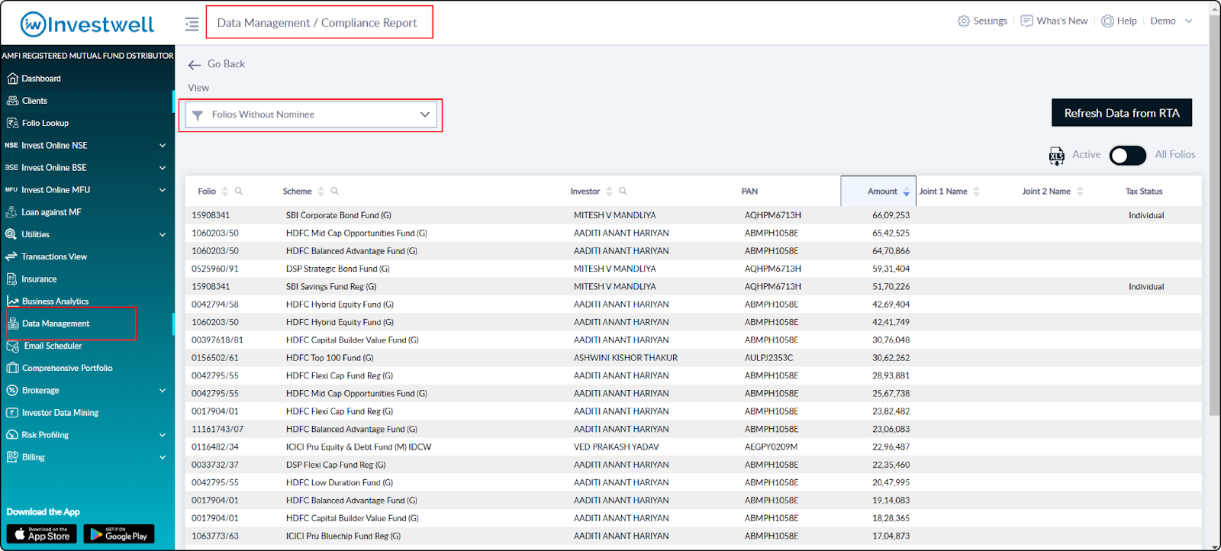This screenshot has width=1221, height=551.
Task: Click the Loan against MF icon
Action: click(11, 212)
